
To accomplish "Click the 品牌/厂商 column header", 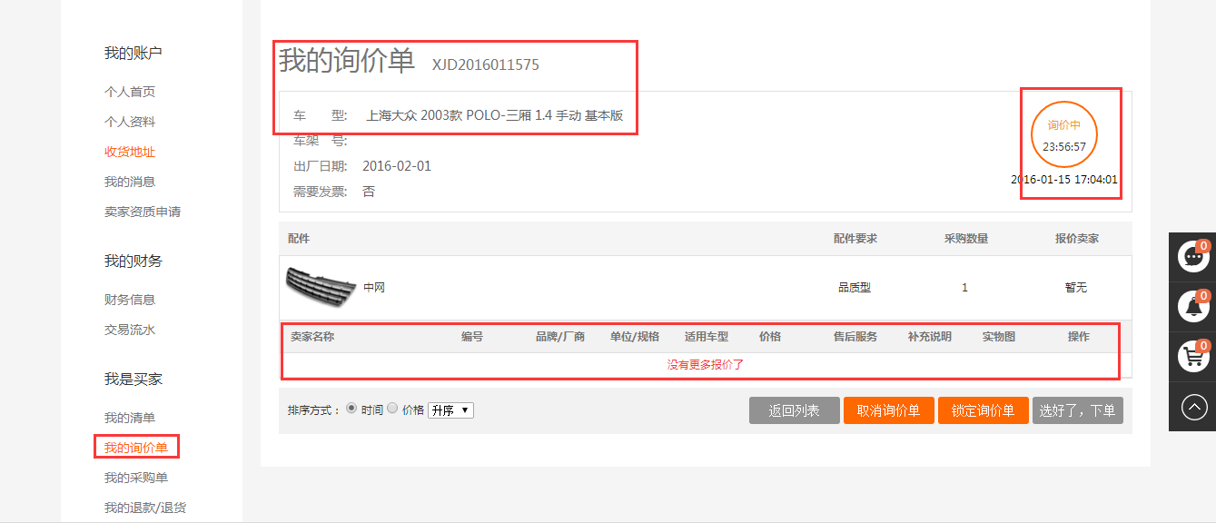I will click(560, 336).
